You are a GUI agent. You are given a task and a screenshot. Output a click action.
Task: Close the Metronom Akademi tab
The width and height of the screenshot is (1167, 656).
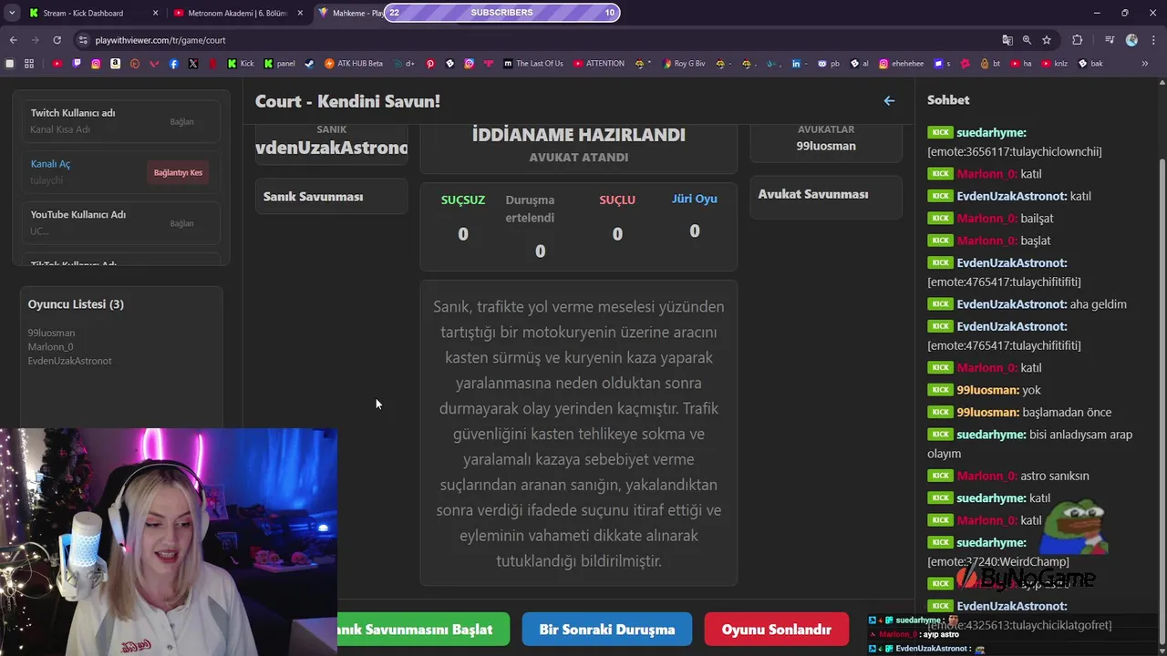(300, 13)
